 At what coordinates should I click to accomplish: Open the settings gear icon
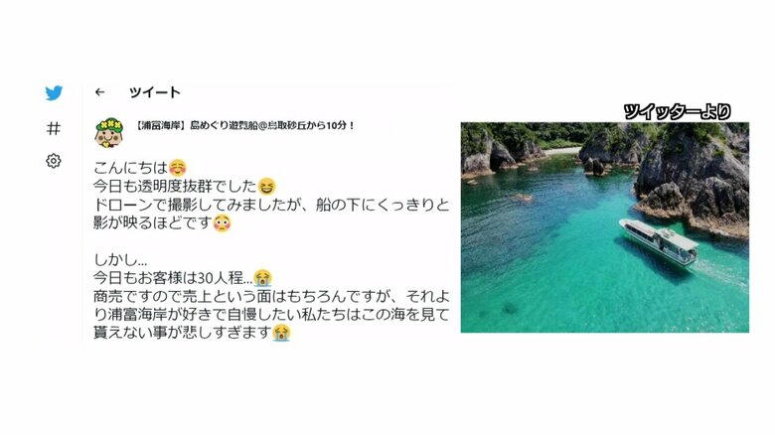pyautogui.click(x=54, y=161)
